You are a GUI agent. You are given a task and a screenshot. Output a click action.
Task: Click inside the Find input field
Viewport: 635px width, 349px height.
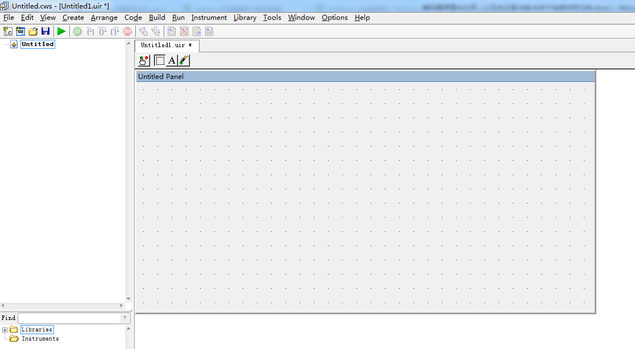(x=69, y=318)
